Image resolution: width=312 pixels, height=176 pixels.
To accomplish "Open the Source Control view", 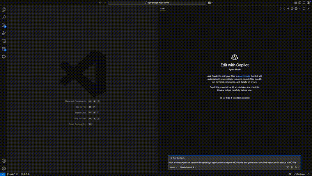I will tap(4, 25).
